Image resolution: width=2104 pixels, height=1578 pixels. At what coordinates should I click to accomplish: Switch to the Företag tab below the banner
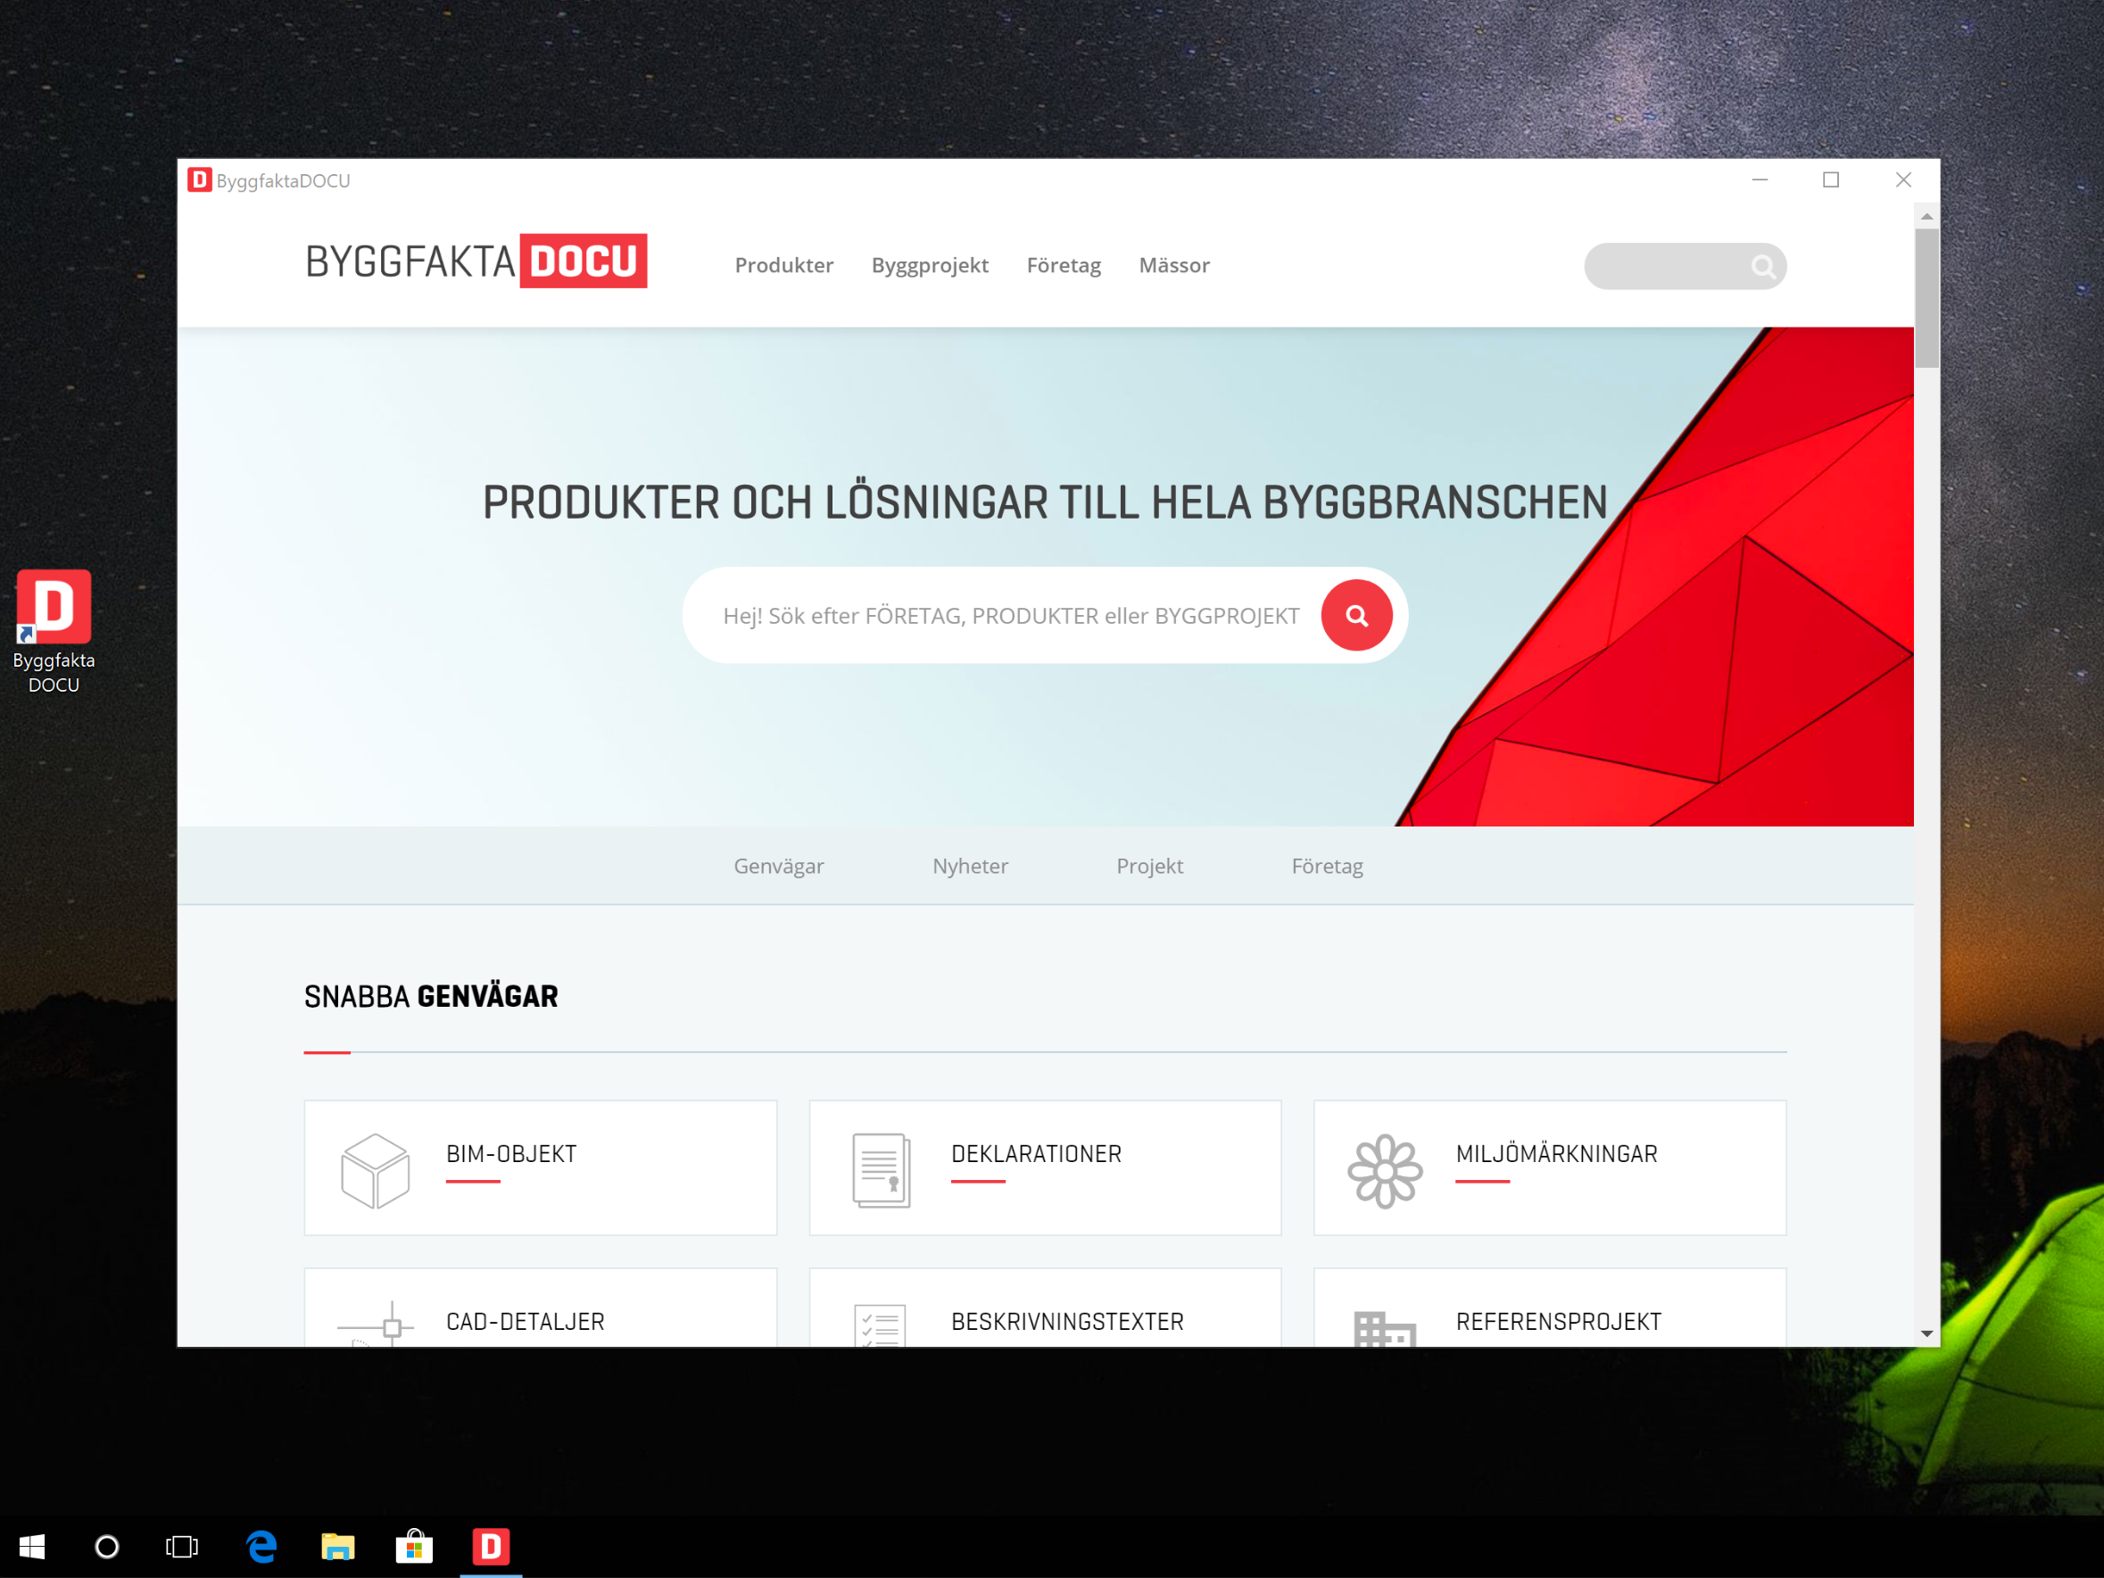1327,867
